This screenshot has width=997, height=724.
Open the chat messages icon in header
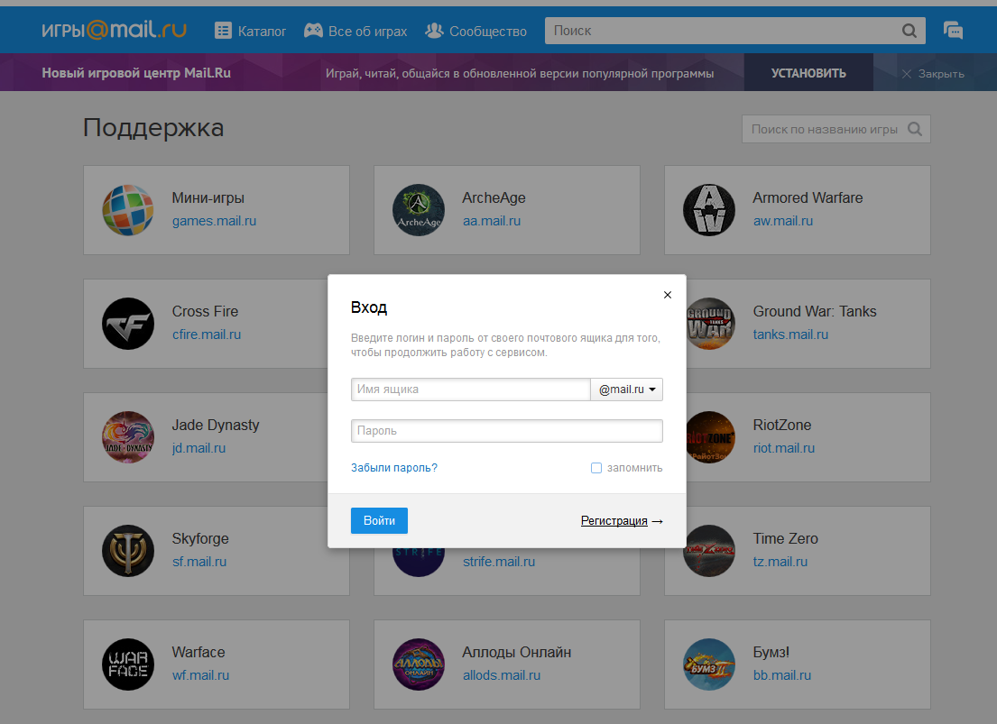953,31
